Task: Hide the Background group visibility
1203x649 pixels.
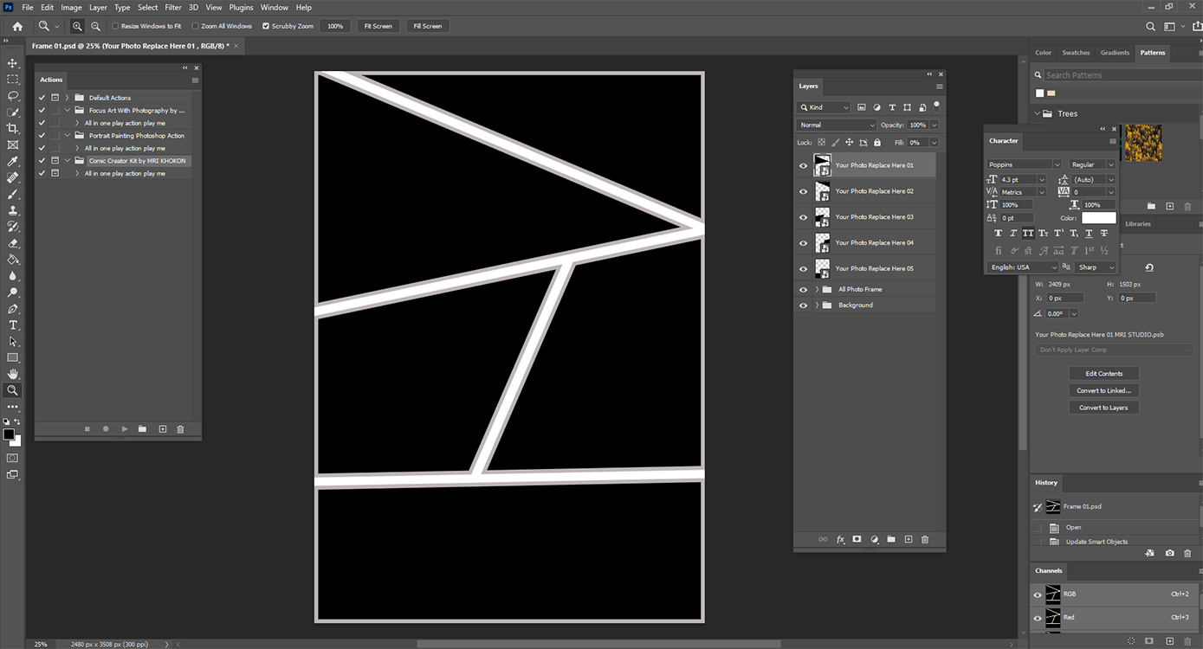Action: (x=803, y=305)
